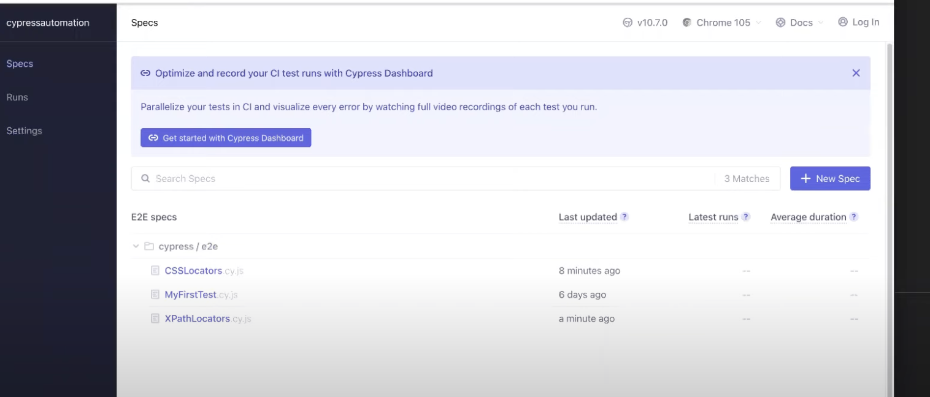Open the Settings sidebar item

[x=24, y=131]
